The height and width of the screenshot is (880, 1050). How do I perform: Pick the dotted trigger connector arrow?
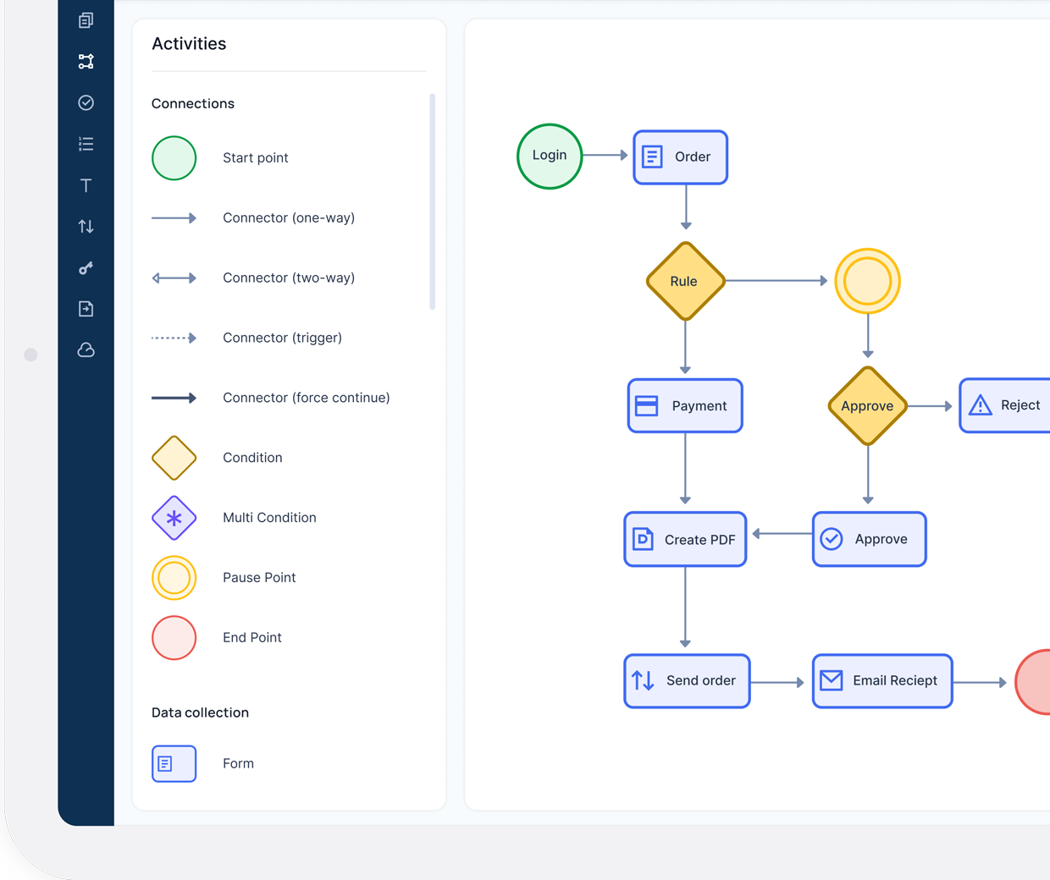pos(174,338)
